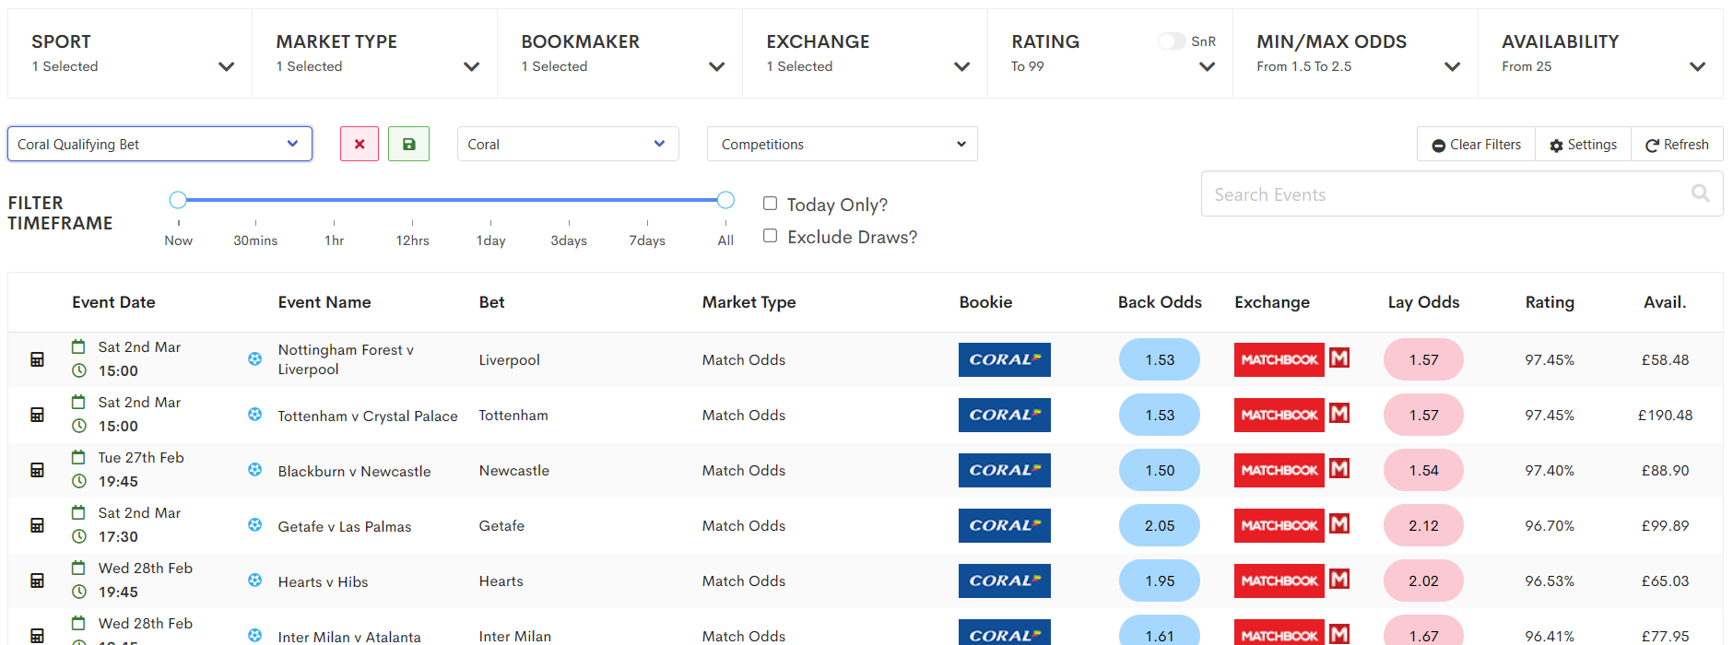Sort by the Back Odds column header
Viewport: 1733px width, 645px height.
(x=1159, y=302)
